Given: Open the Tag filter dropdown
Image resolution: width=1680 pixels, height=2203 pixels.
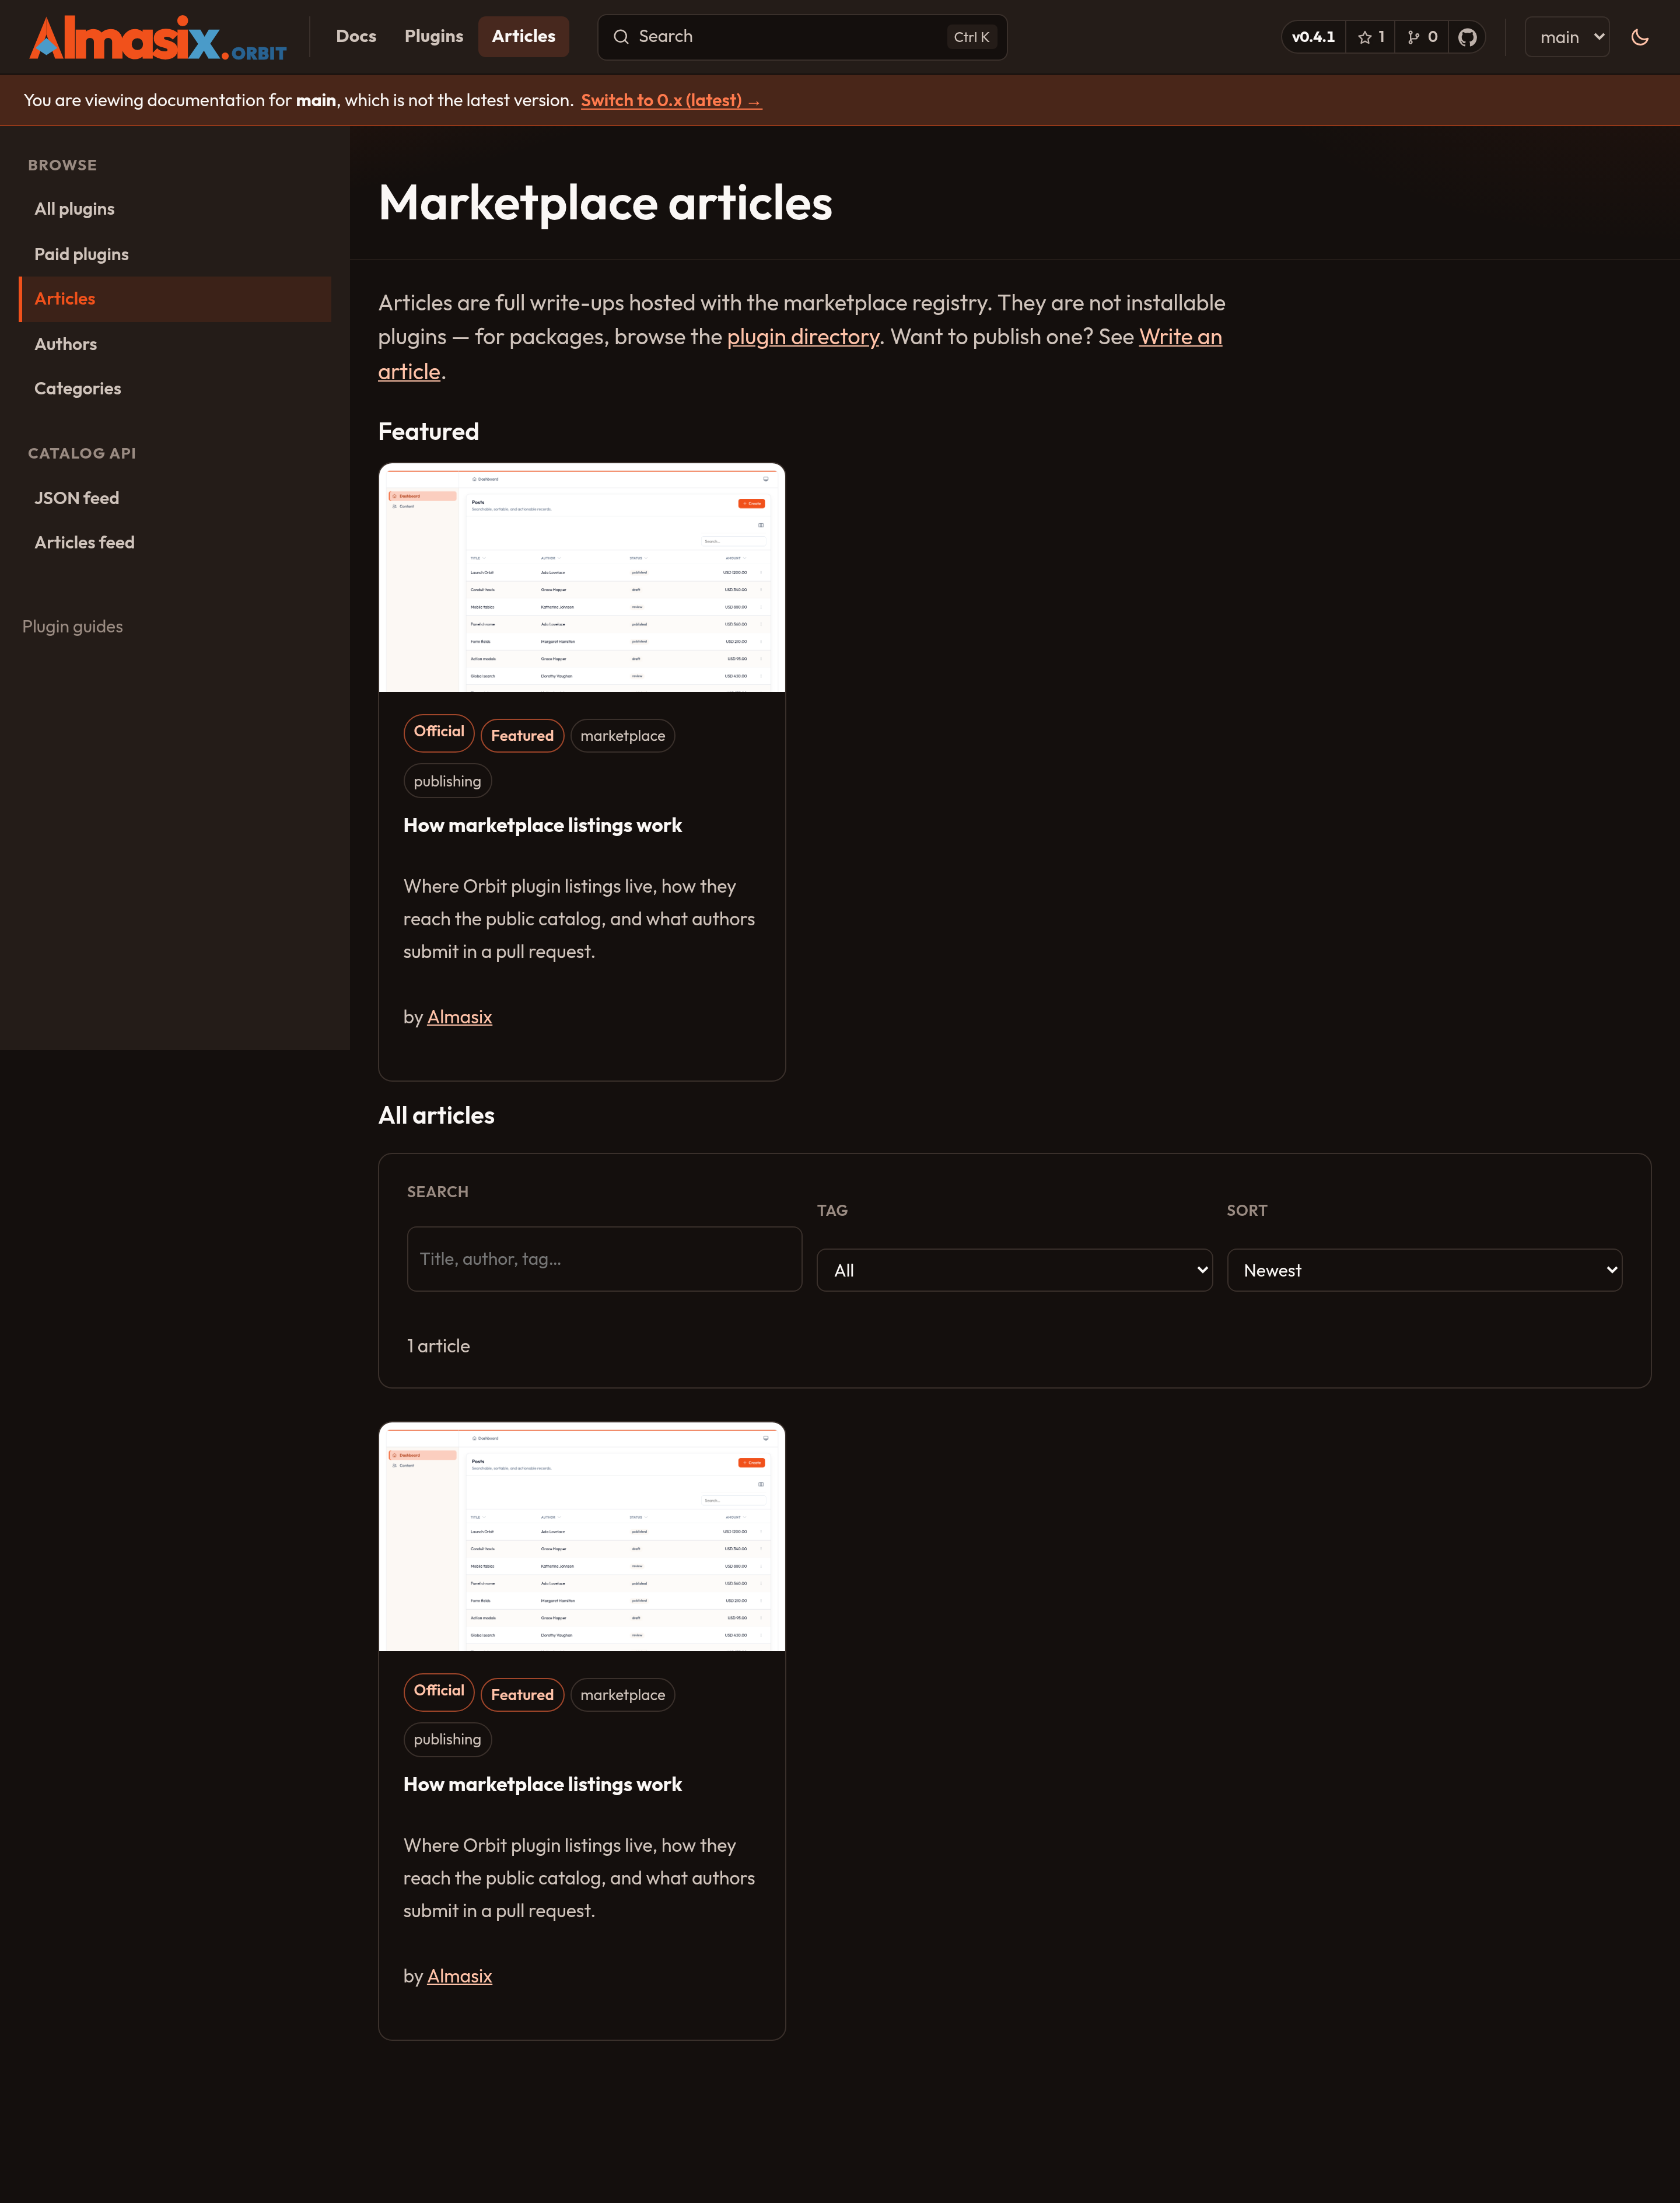Looking at the screenshot, I should click(x=1014, y=1270).
